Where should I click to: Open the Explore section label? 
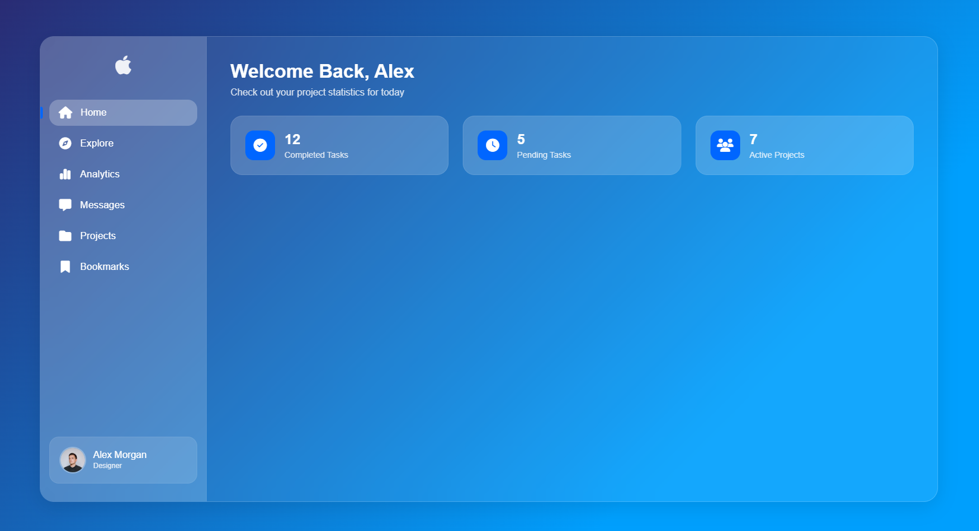[97, 144]
